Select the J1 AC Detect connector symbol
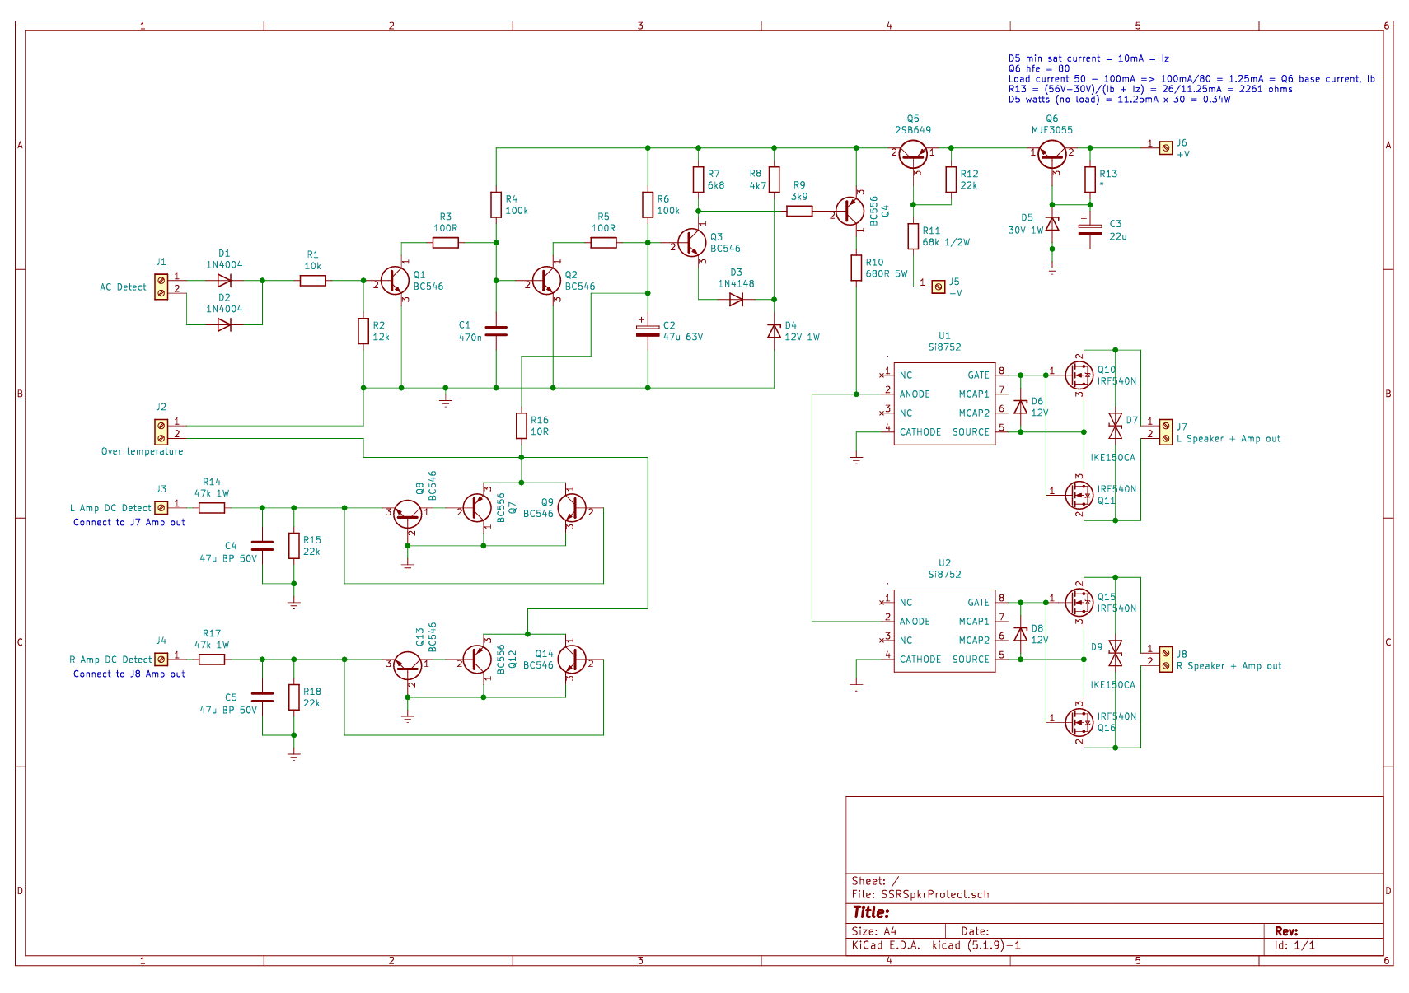Image resolution: width=1409 pixels, height=993 pixels. (x=161, y=287)
